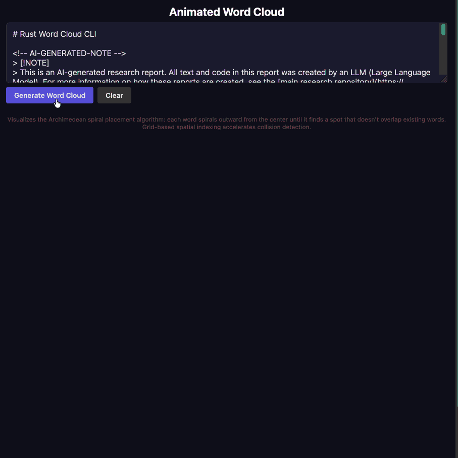Click the Generate Word Cloud button
Viewport: 458px width, 458px height.
coord(49,95)
